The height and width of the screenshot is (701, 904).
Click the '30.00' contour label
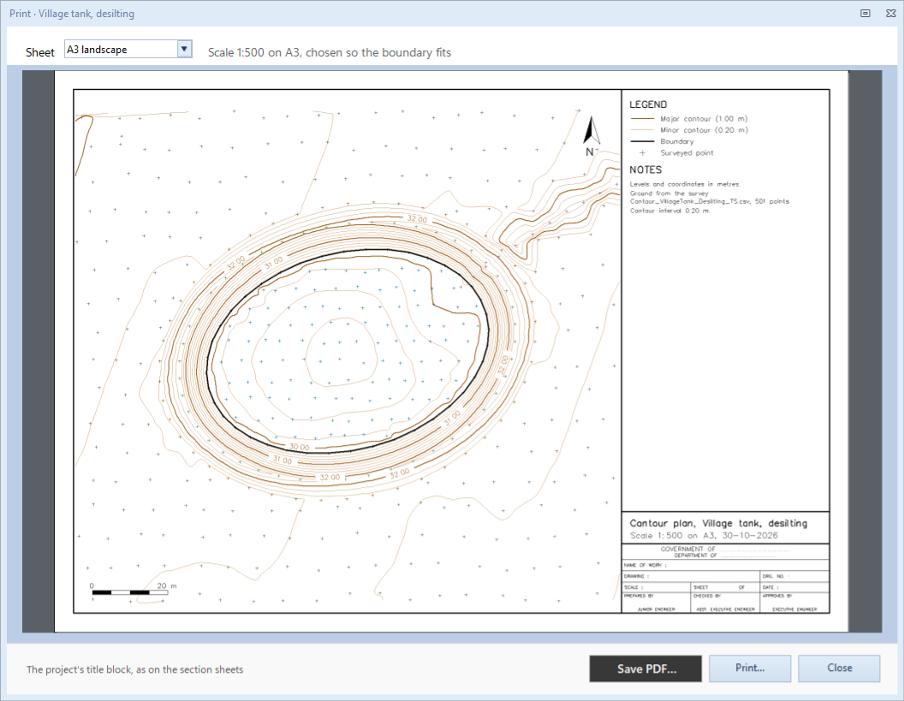tap(300, 447)
